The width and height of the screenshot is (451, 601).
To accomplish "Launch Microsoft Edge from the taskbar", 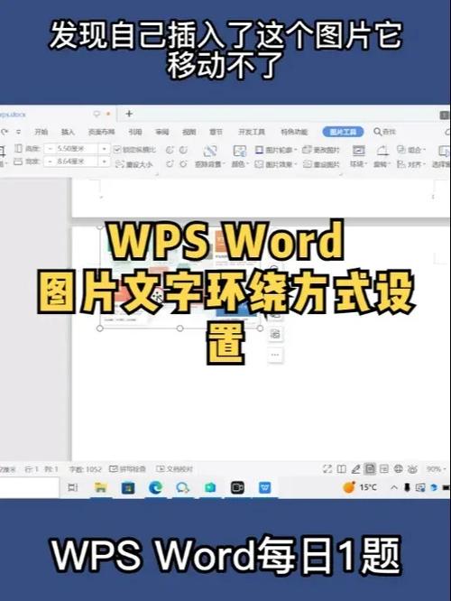I will click(155, 487).
